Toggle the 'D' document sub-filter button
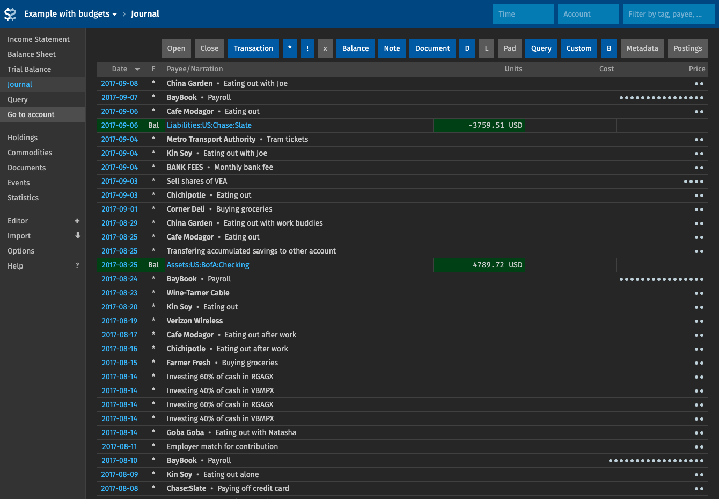The height and width of the screenshot is (499, 719). pos(467,48)
